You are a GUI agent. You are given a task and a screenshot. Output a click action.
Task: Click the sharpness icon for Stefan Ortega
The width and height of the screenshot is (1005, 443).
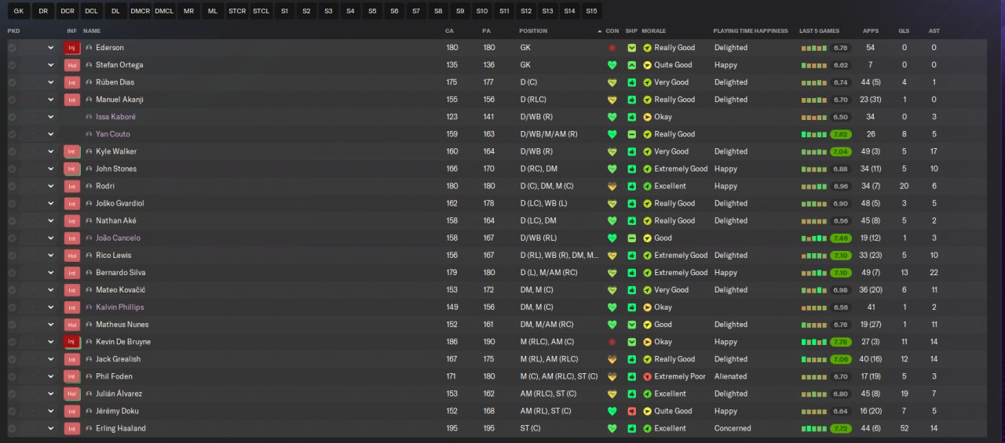point(631,65)
